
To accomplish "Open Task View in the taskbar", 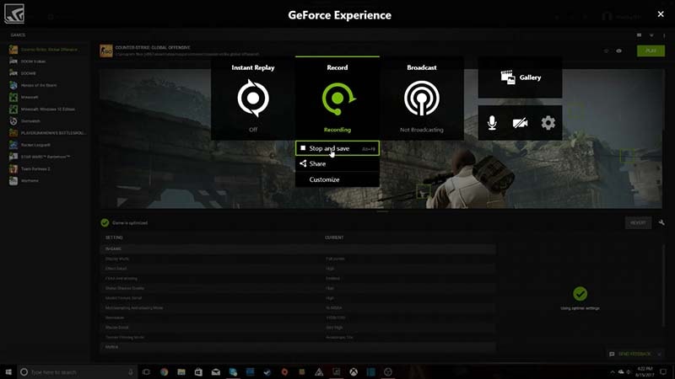I will coord(146,371).
